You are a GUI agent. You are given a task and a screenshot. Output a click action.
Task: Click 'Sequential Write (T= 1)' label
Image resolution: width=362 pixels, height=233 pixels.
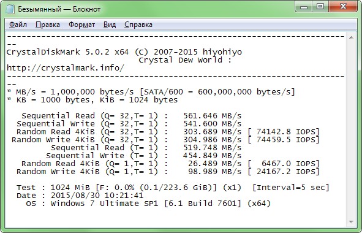(102, 156)
